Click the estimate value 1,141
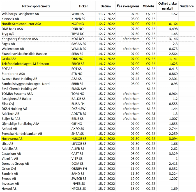This screenshot has height=192, width=196. coord(173,59)
